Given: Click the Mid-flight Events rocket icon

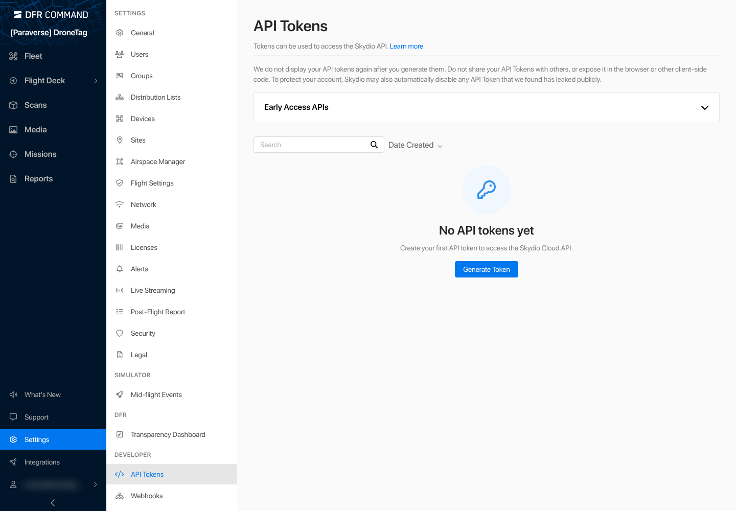Looking at the screenshot, I should pos(120,394).
